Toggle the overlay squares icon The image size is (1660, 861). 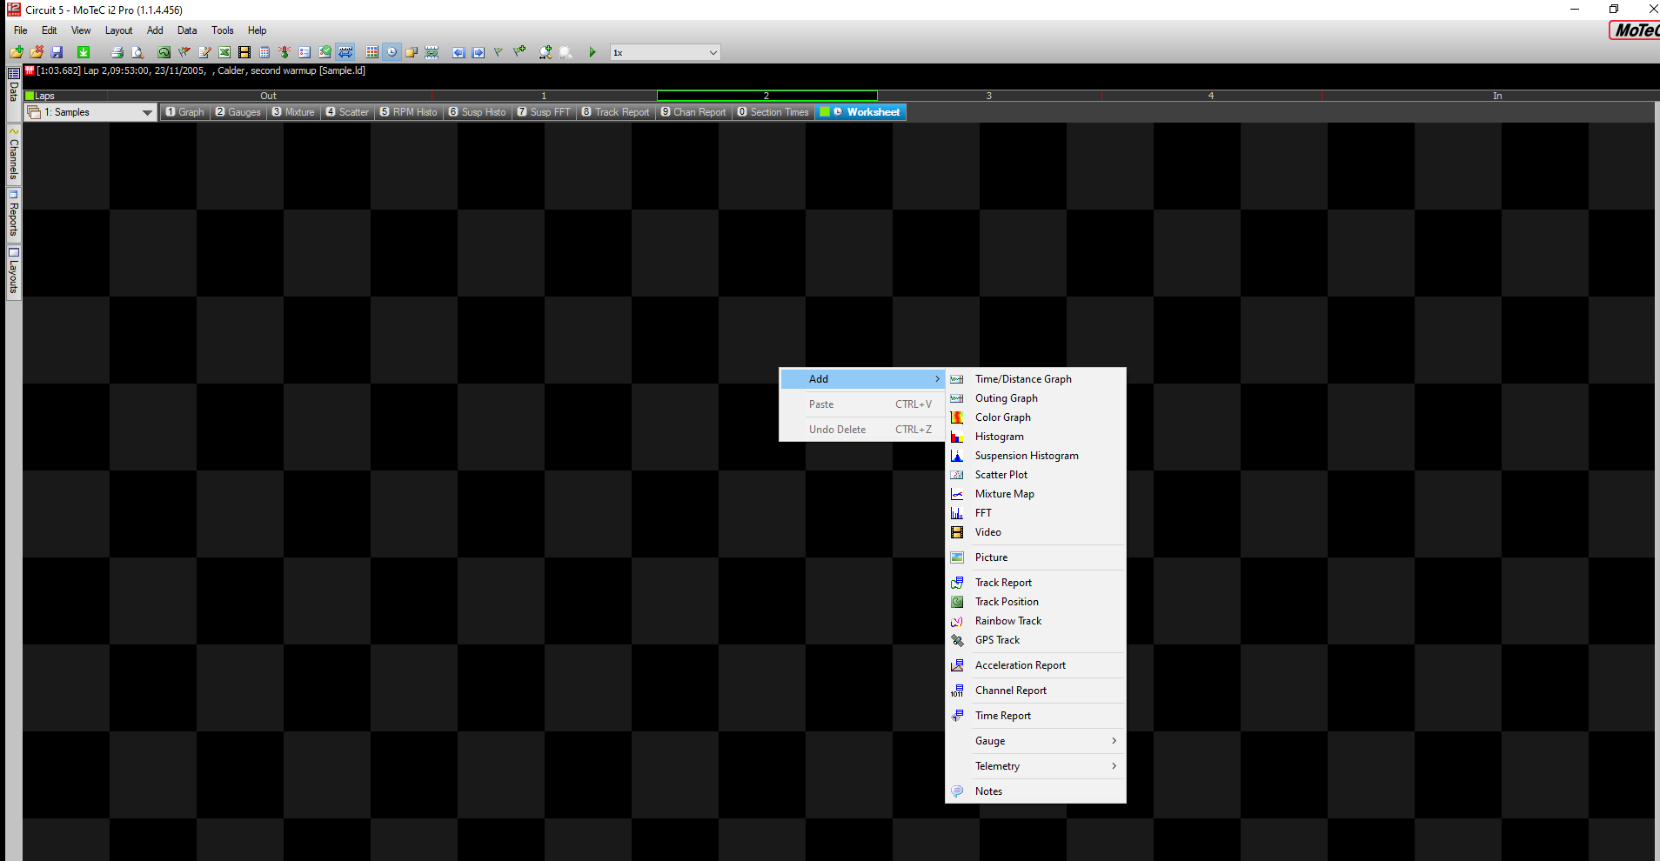[412, 52]
